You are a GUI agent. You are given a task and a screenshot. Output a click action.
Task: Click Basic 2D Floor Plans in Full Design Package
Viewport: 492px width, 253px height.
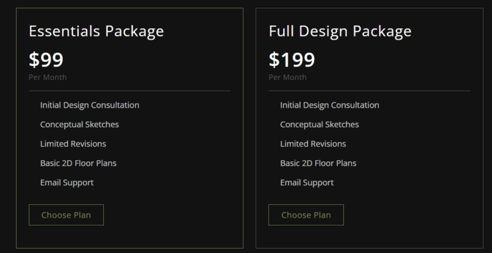pyautogui.click(x=318, y=163)
